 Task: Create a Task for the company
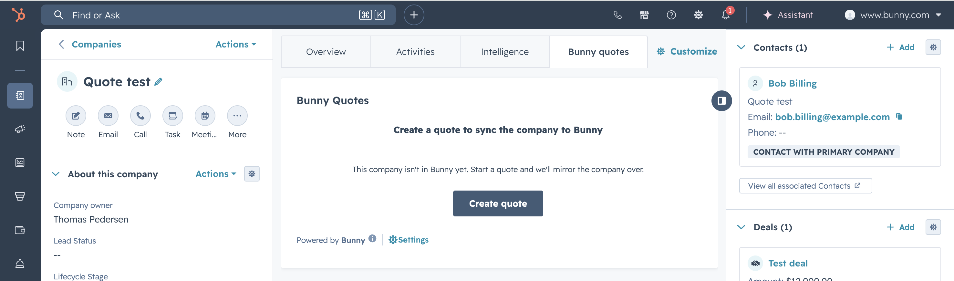[172, 116]
